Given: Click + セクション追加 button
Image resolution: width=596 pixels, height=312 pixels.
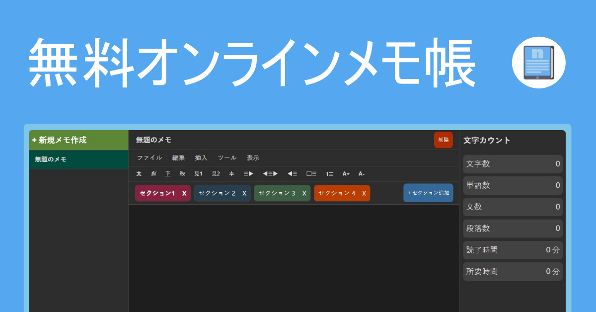Looking at the screenshot, I should click(428, 193).
